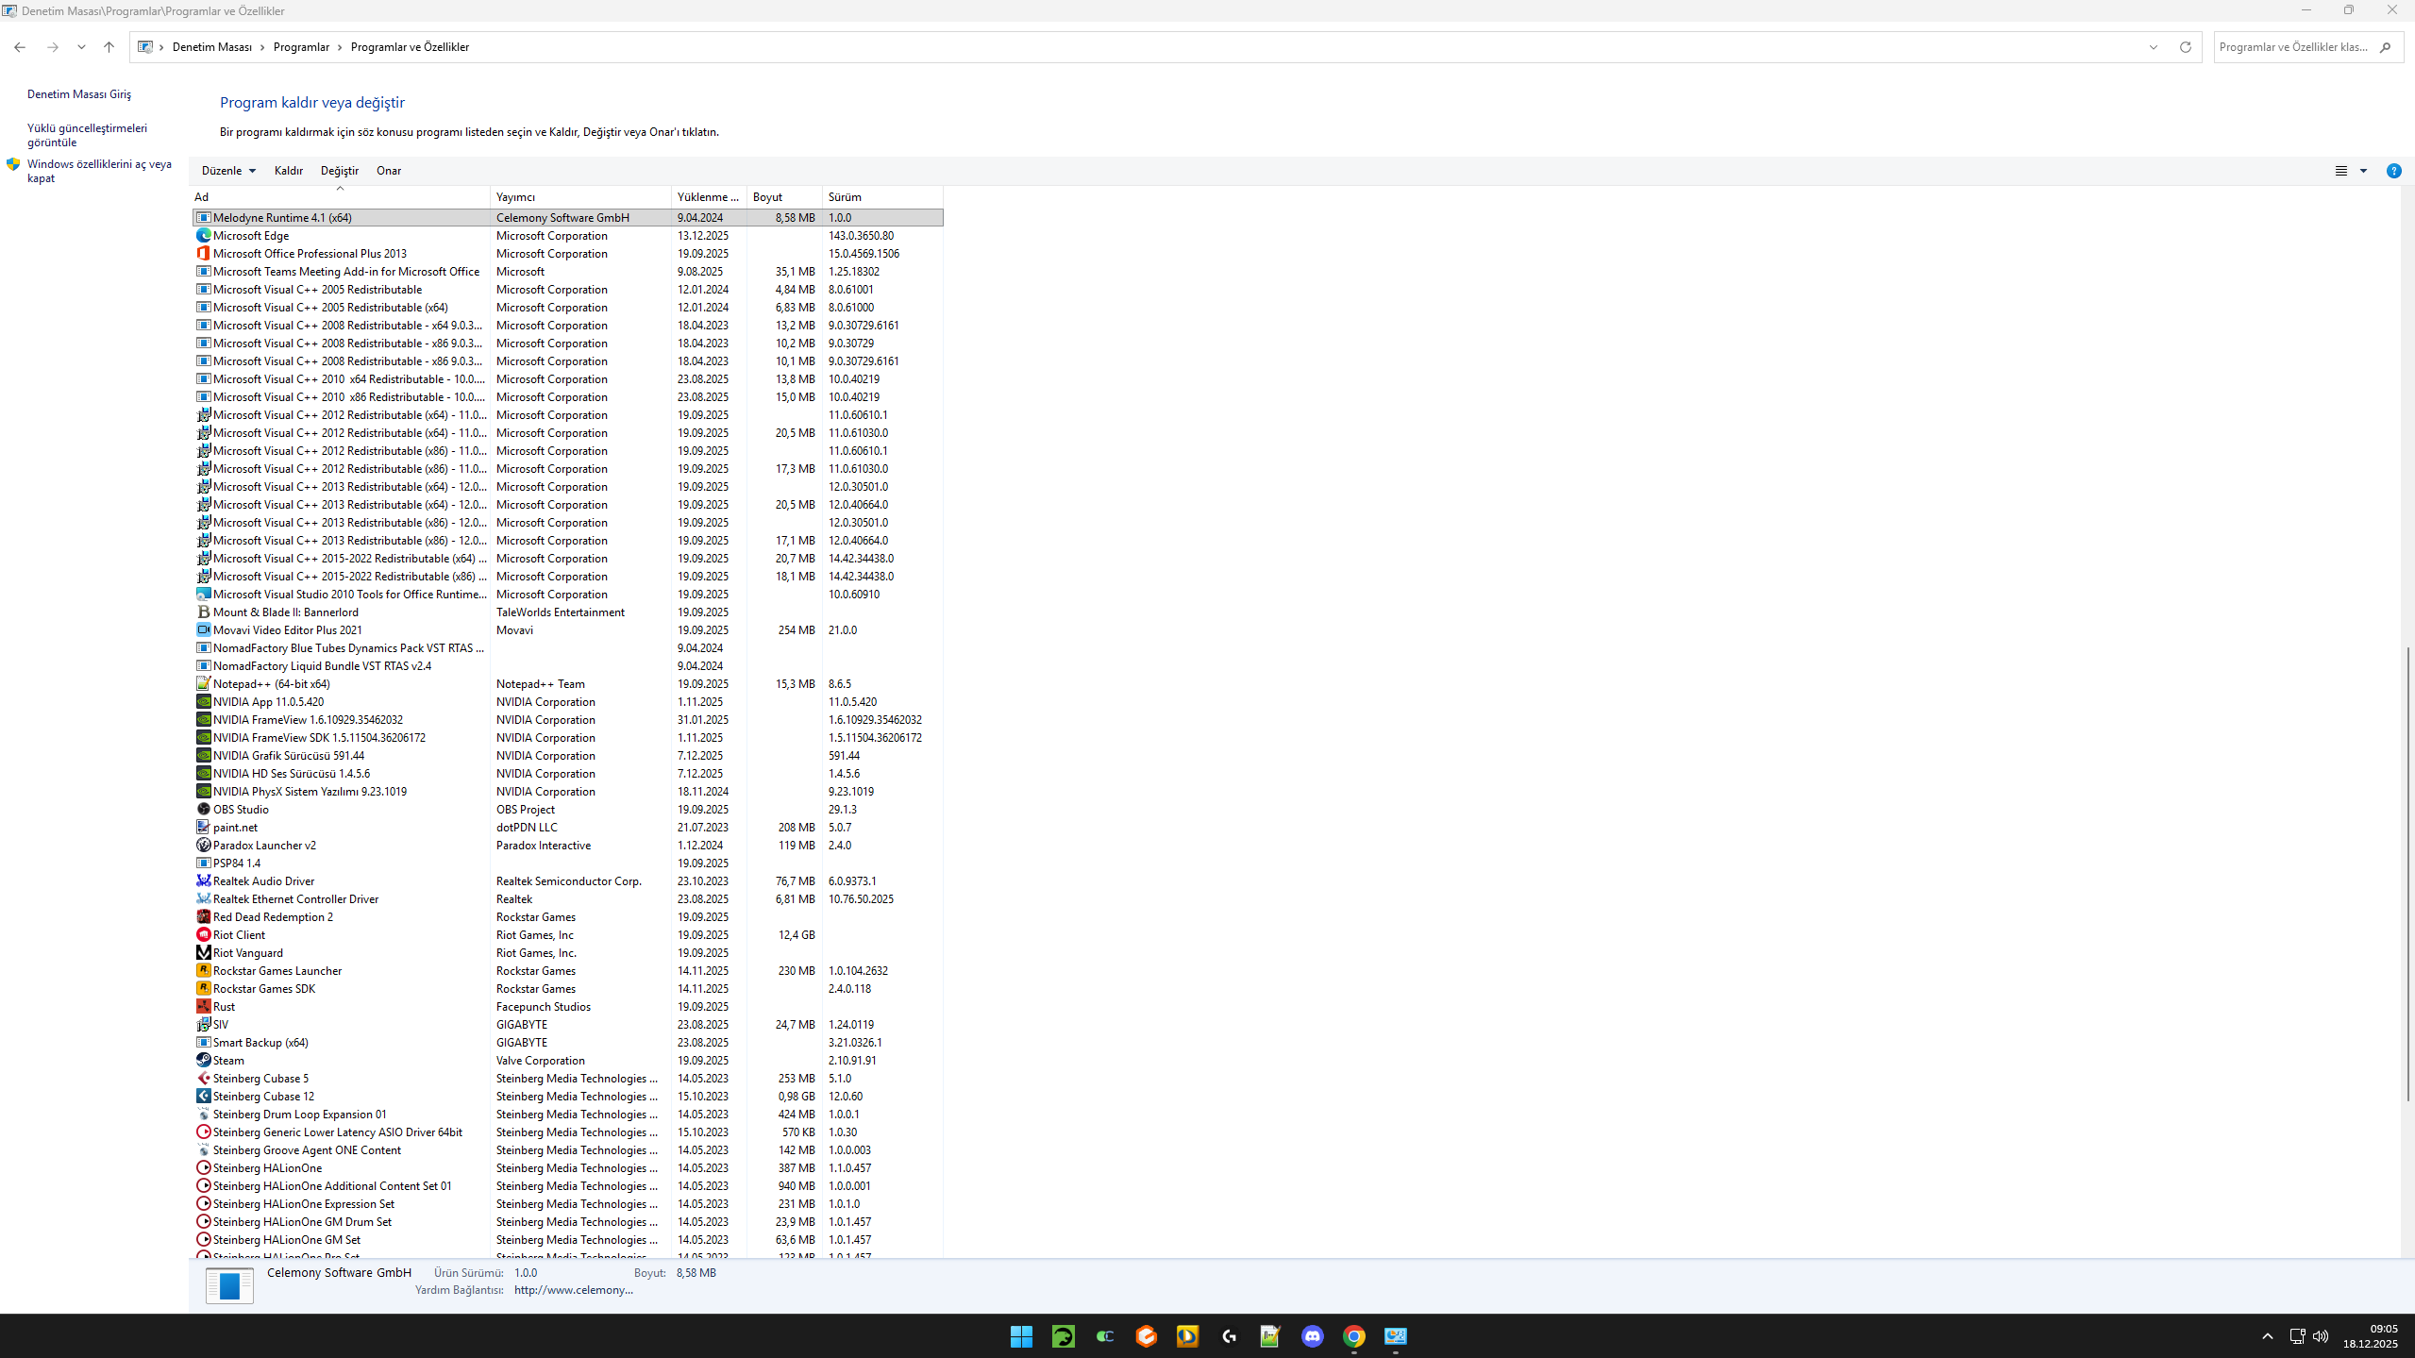Open Yüklü güncelleştirmeleri görüntüle link
The height and width of the screenshot is (1358, 2415).
[x=87, y=135]
